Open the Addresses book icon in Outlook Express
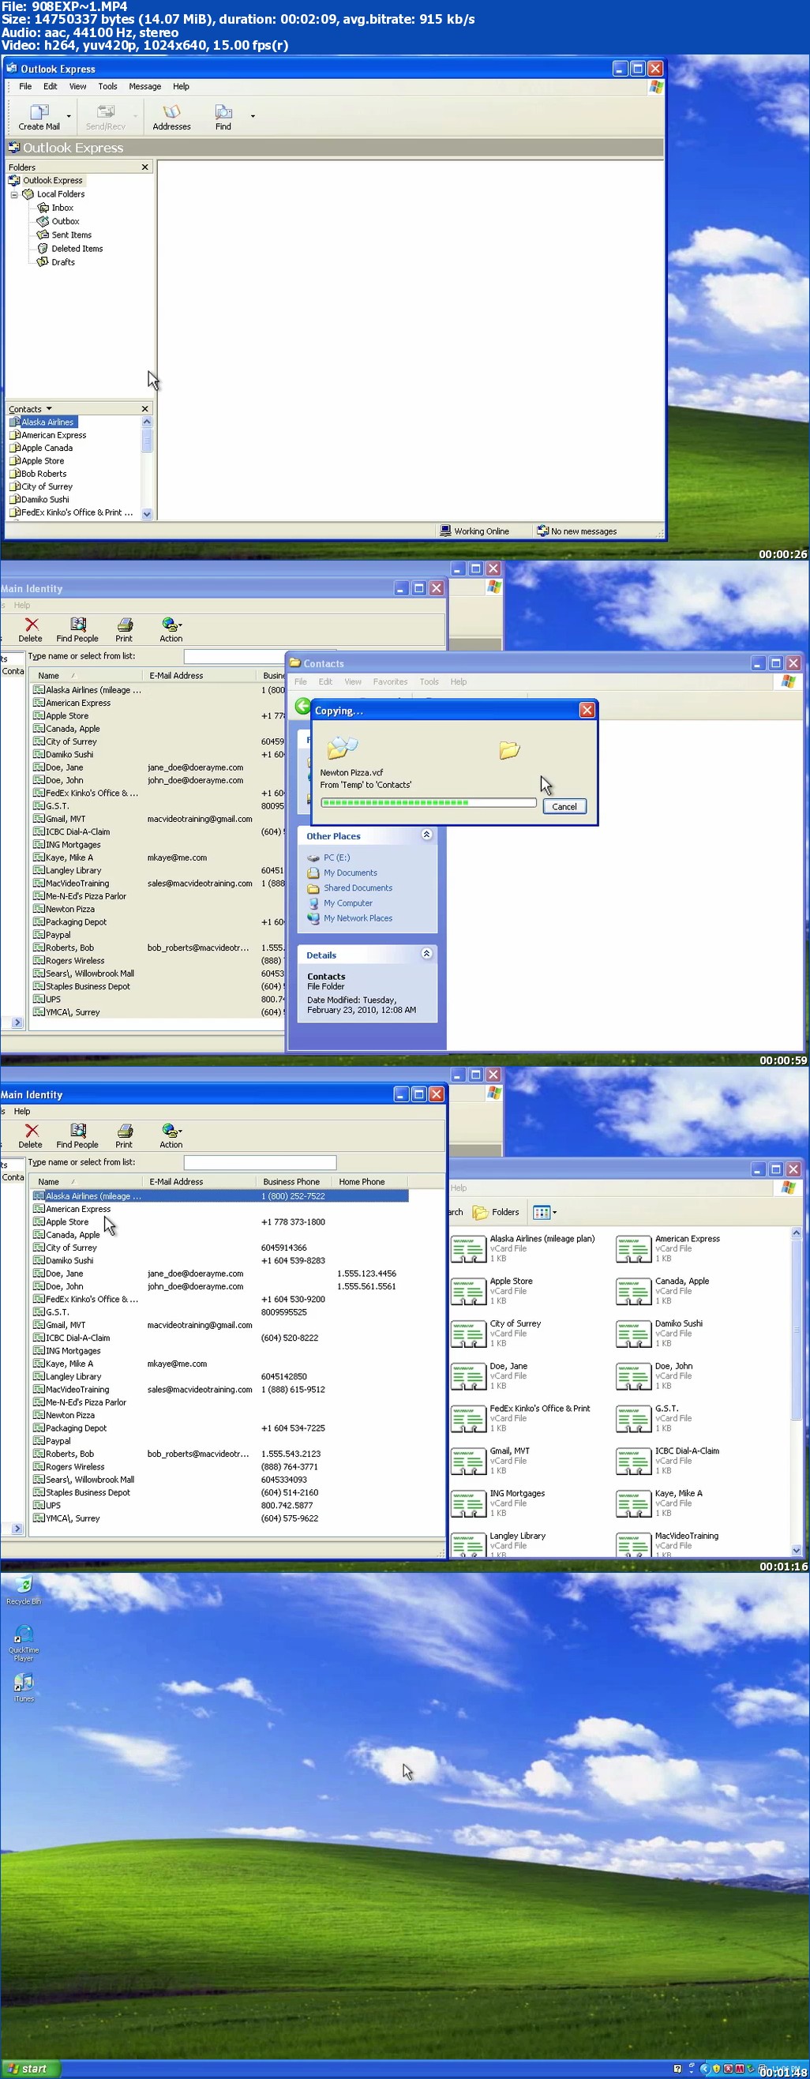 tap(172, 116)
